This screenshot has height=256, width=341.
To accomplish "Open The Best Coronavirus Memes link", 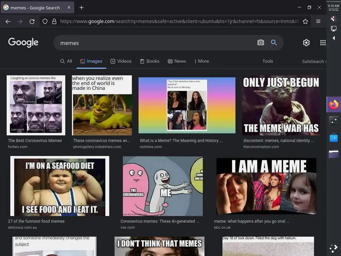I will [35, 141].
